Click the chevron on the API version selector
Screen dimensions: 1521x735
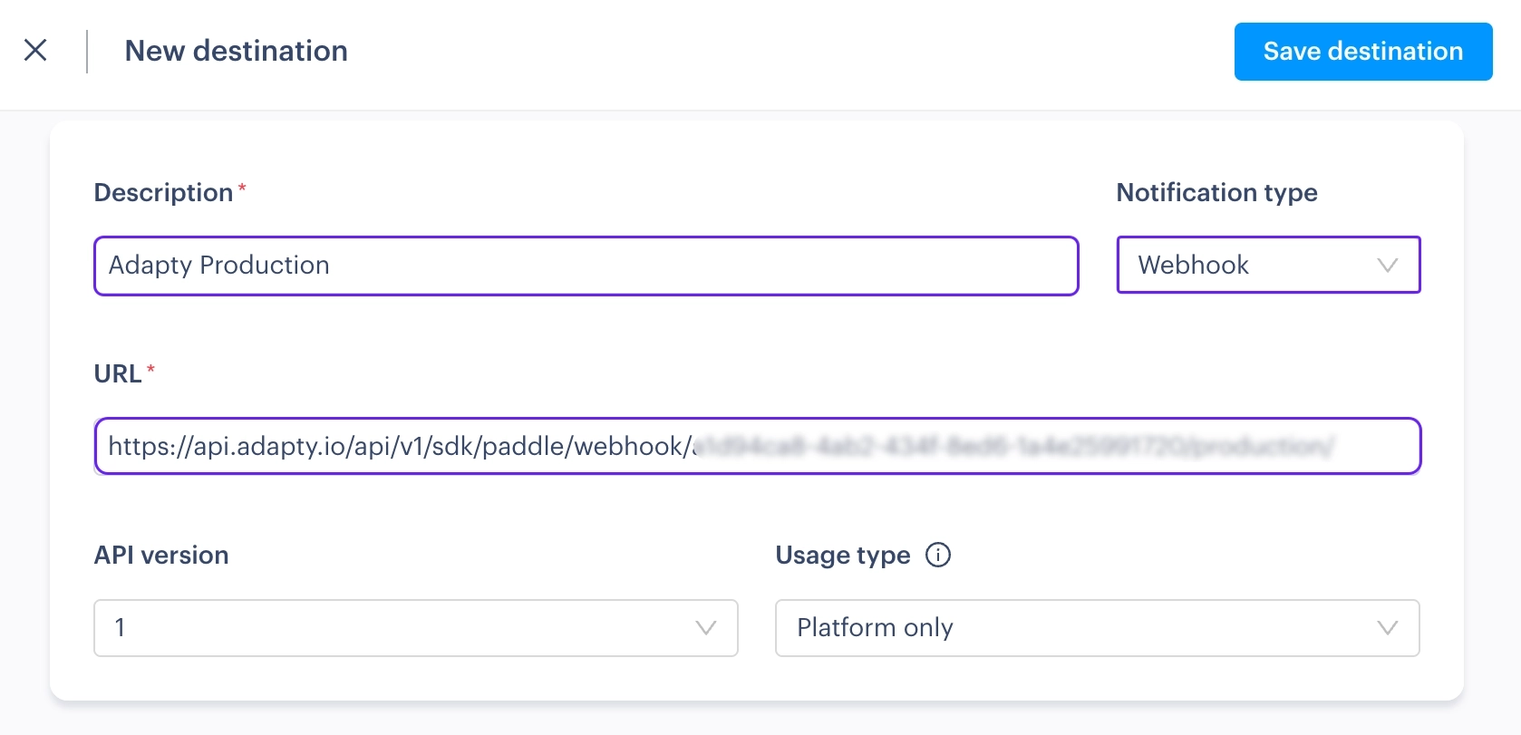point(705,627)
